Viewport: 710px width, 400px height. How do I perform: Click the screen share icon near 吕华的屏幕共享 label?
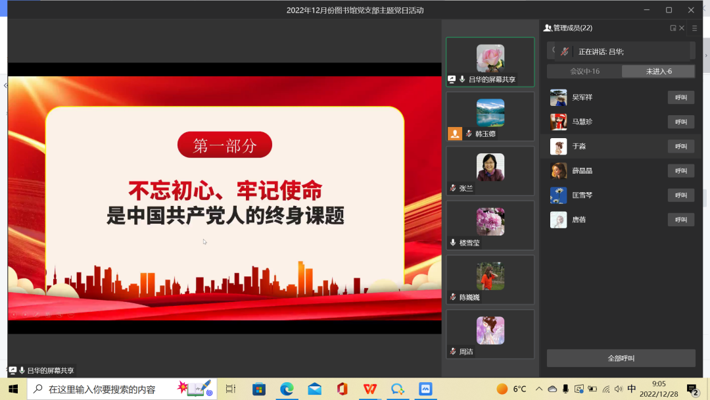click(451, 79)
